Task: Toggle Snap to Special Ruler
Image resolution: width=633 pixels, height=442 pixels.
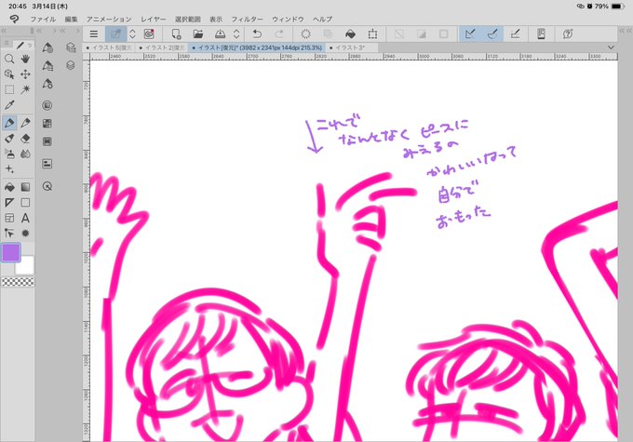Action: click(492, 34)
